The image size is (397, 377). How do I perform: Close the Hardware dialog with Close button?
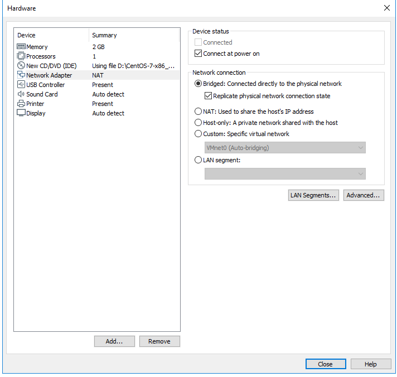pos(326,364)
